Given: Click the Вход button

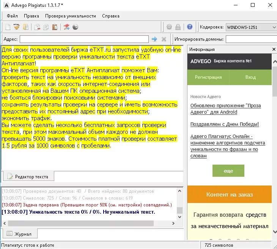Looking at the screenshot, I should click(250, 77).
